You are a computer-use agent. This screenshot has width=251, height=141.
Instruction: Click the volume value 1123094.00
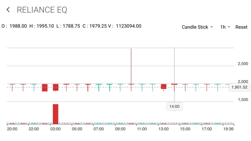129,26
